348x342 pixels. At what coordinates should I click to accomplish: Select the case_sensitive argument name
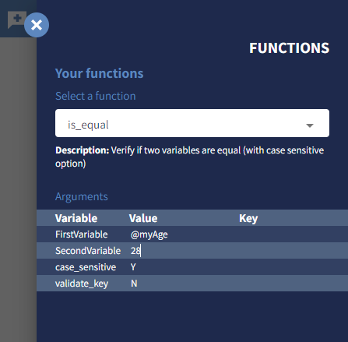(86, 267)
